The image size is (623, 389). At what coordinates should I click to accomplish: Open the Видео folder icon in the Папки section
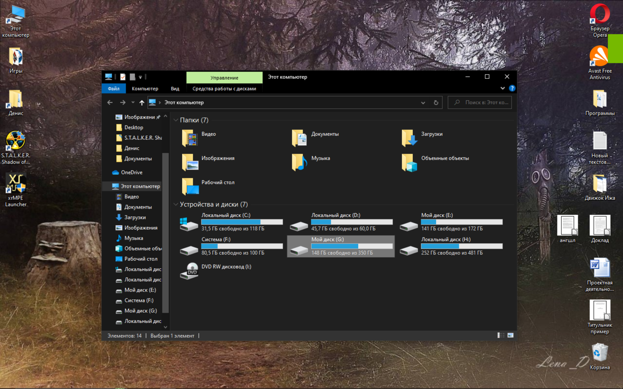coord(190,138)
